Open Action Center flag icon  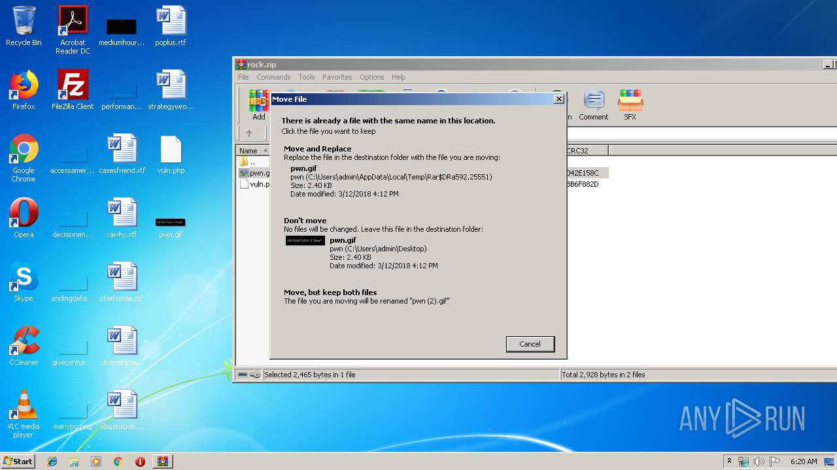click(774, 462)
